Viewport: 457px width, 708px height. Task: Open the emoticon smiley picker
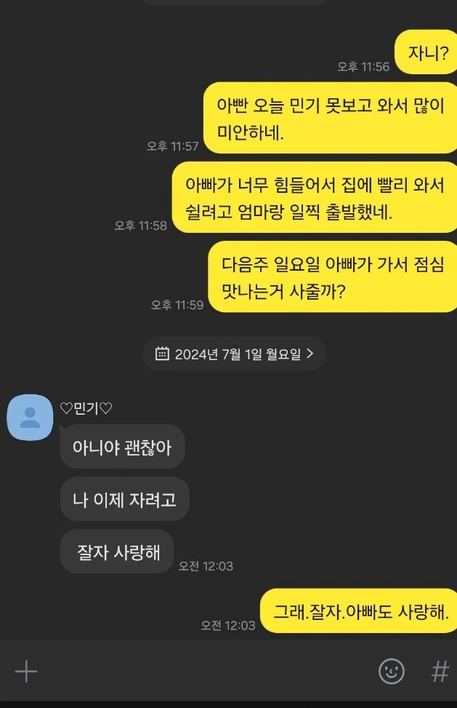pos(391,671)
